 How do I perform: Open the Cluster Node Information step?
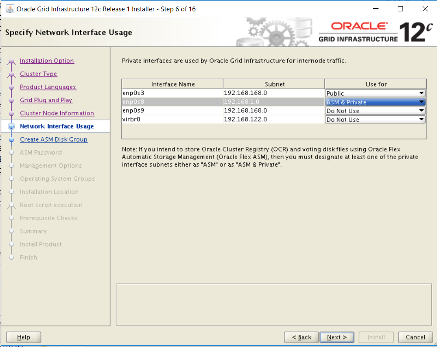[x=57, y=113]
